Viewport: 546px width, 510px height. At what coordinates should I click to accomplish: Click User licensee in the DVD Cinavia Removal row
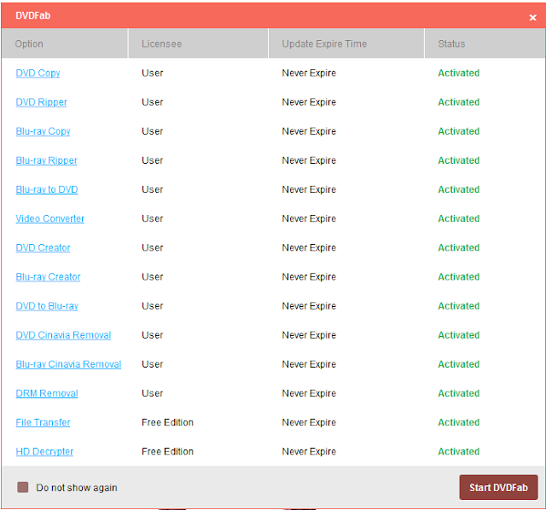[x=153, y=335]
